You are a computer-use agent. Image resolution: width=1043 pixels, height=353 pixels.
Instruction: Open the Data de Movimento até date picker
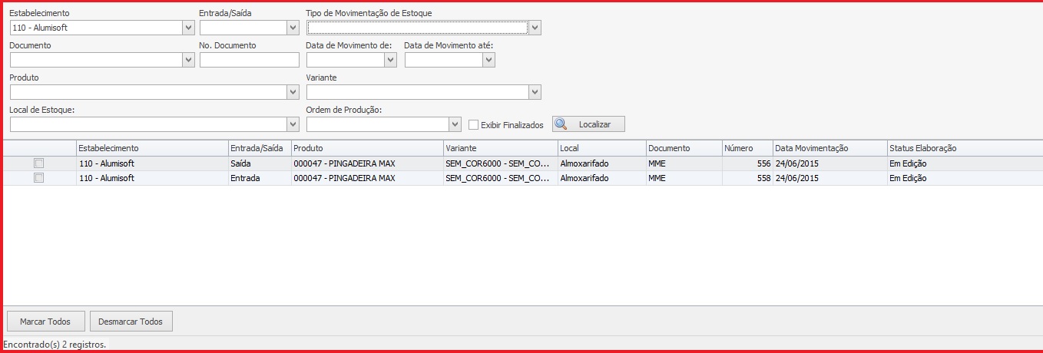click(488, 60)
